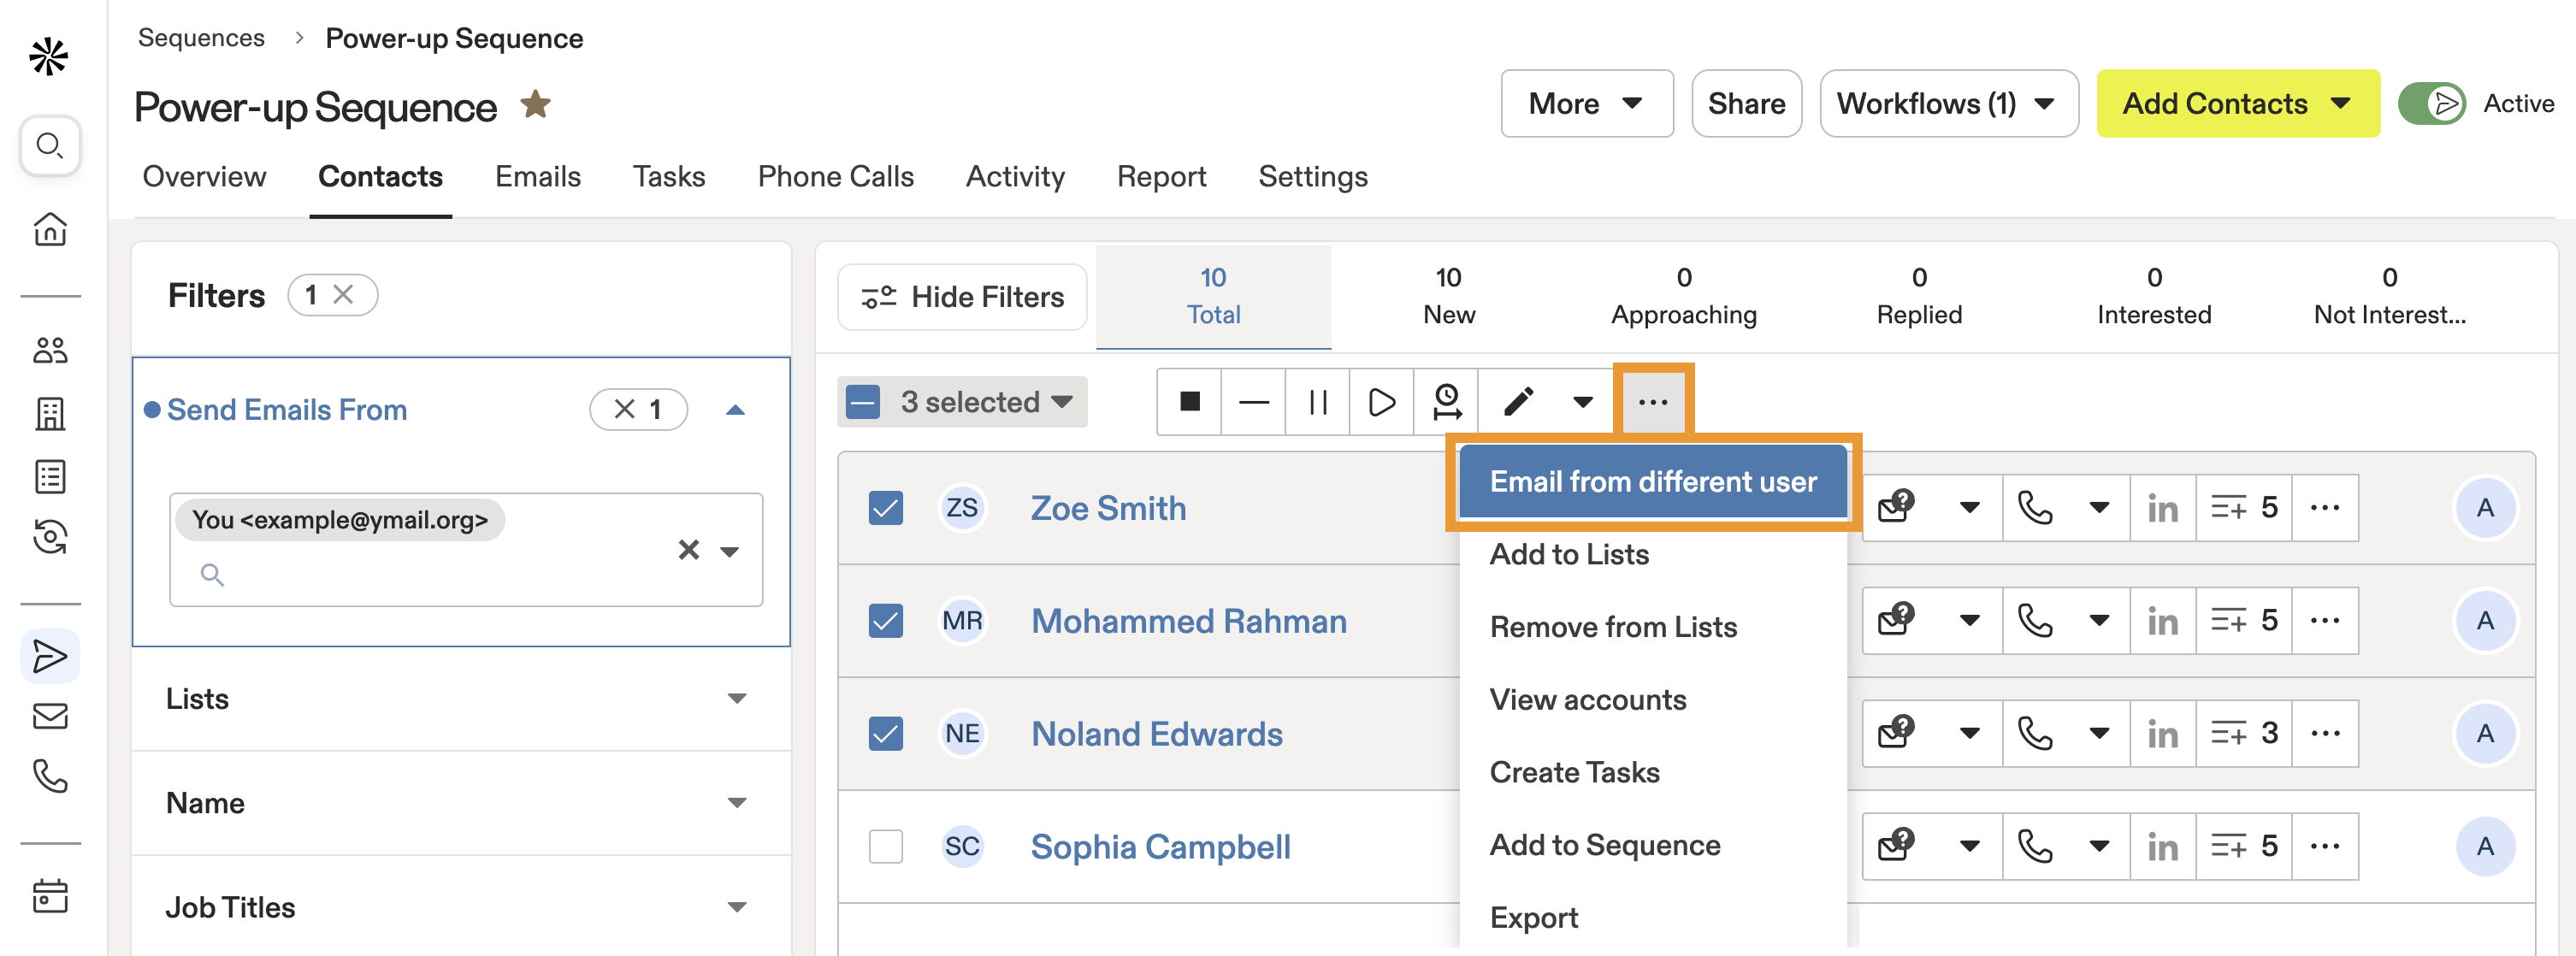Viewport: 2576px width, 956px height.
Task: Pause selected contacts using the pause icon
Action: coord(1316,402)
